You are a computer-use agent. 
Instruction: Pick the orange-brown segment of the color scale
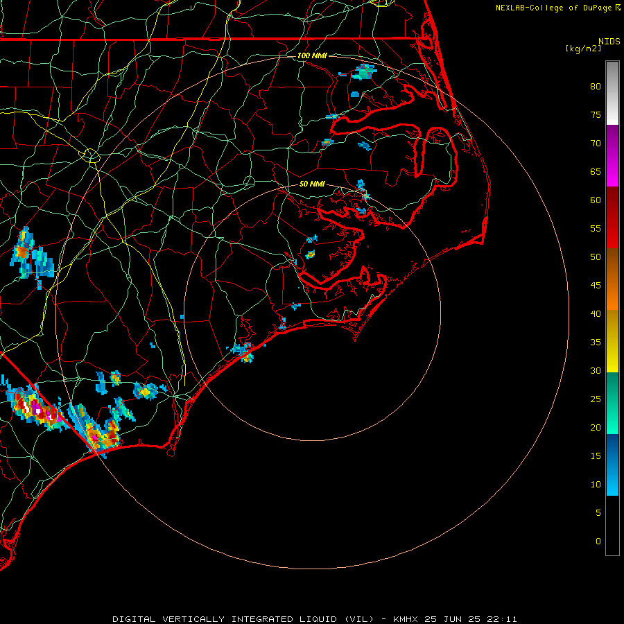coord(612,279)
